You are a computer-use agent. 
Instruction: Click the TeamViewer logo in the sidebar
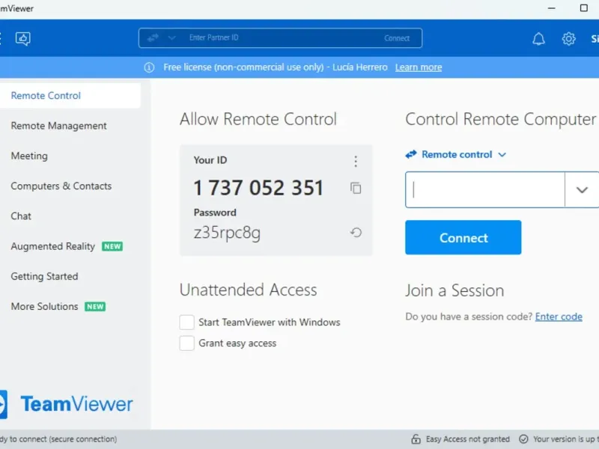coord(67,404)
